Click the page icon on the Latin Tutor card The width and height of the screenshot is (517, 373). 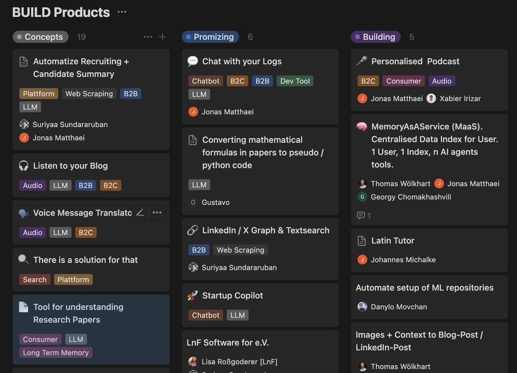[361, 240]
